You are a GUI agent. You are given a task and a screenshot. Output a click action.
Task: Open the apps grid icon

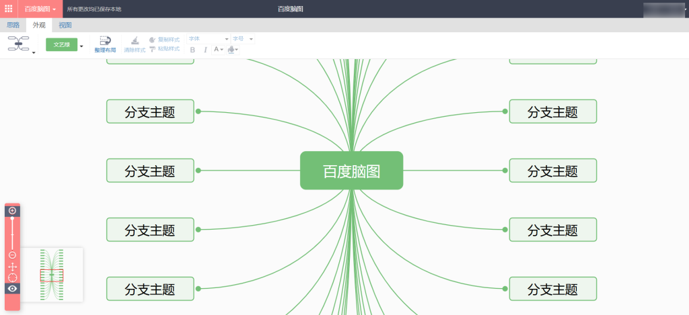(8, 8)
